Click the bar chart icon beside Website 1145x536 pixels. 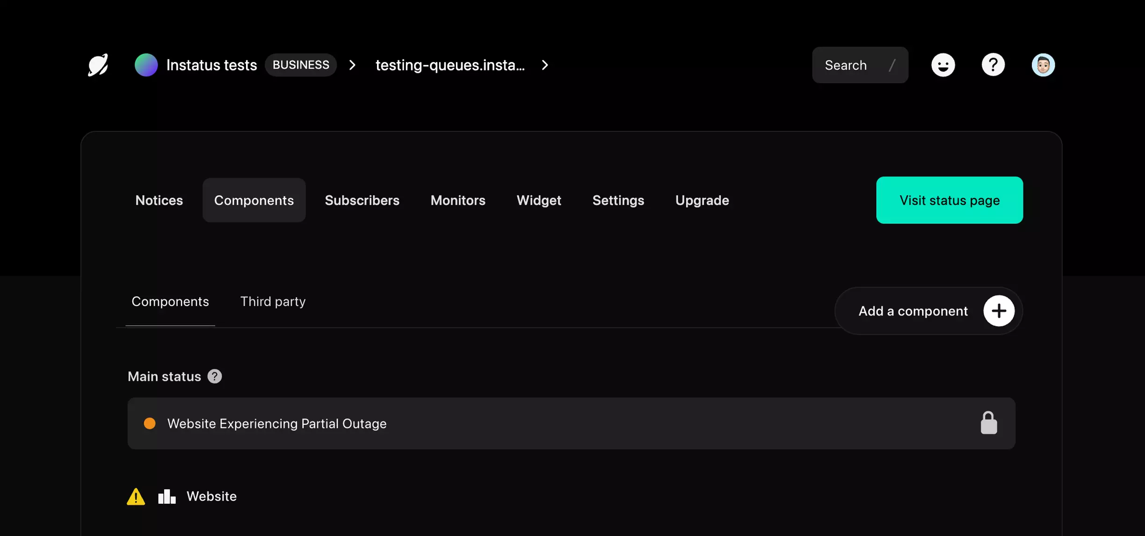[x=167, y=496]
